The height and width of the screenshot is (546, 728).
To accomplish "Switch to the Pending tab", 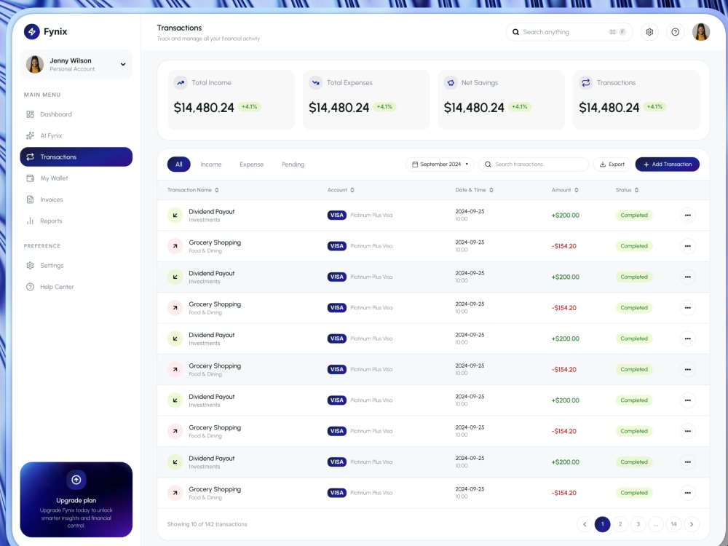I will (x=293, y=165).
